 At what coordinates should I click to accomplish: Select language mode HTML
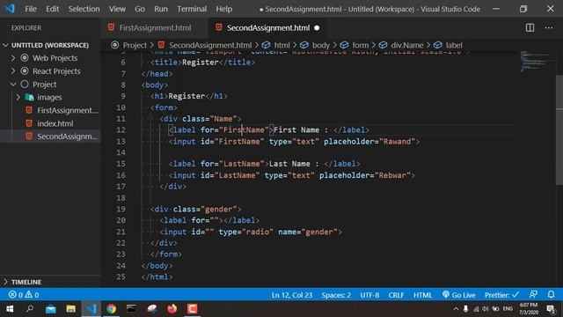(x=422, y=295)
